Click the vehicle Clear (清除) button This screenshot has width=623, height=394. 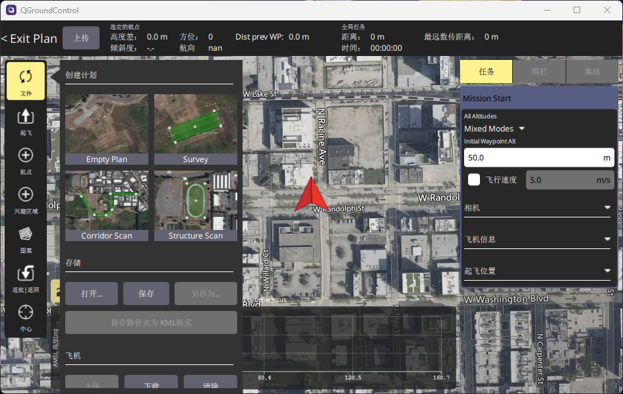[x=210, y=383]
